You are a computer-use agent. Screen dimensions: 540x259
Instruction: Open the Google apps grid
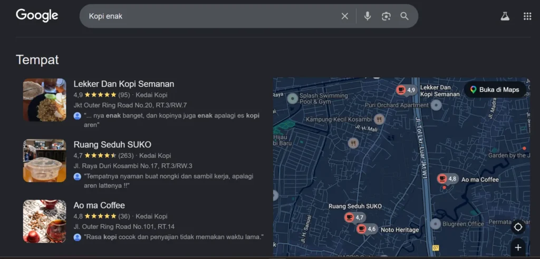coord(527,16)
